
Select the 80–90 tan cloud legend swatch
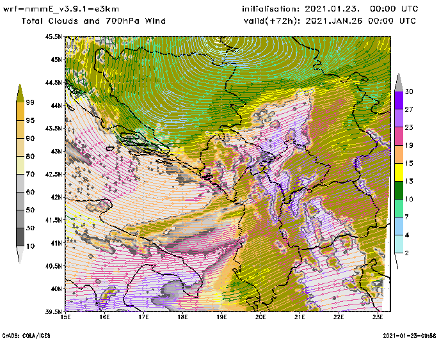point(20,147)
